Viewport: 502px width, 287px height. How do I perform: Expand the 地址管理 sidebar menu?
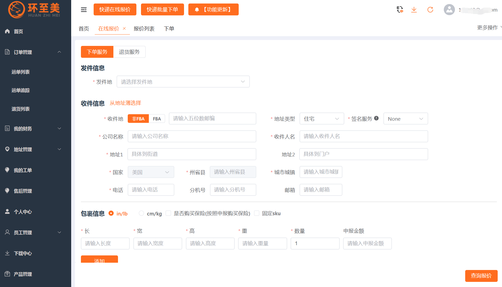pyautogui.click(x=59, y=149)
